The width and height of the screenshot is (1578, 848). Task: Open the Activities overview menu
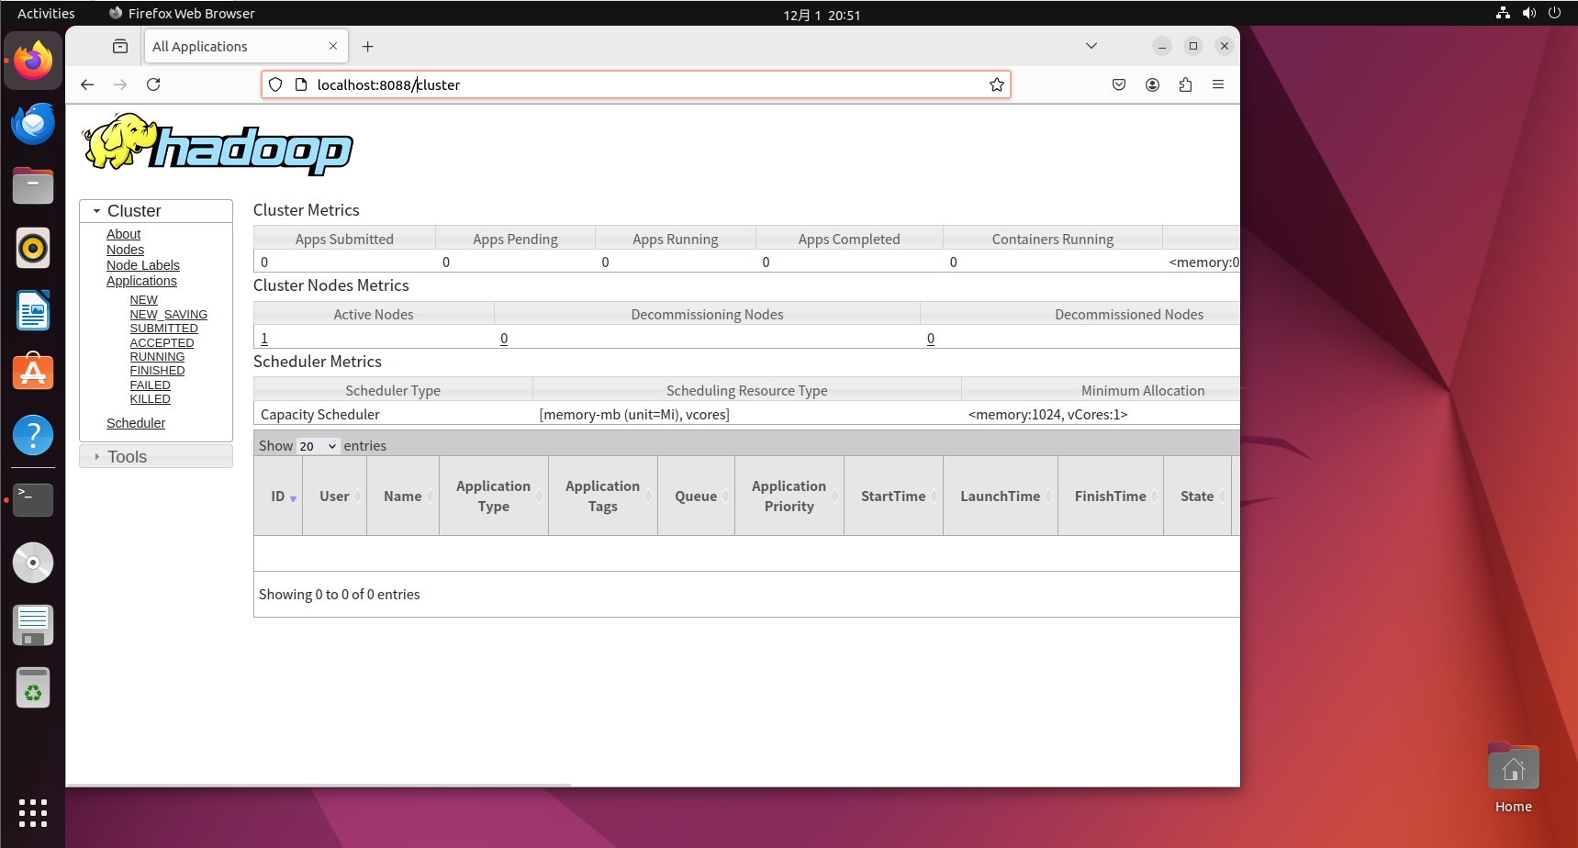(x=46, y=14)
